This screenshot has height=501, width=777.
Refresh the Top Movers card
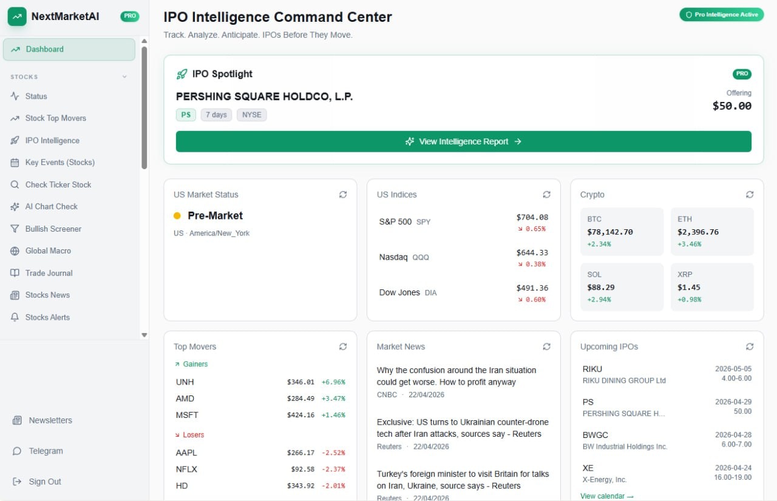(343, 347)
